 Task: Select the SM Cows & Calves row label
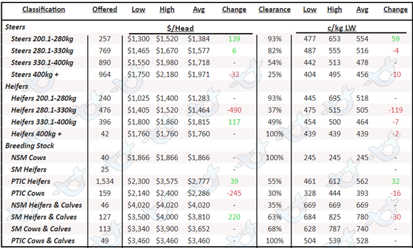pos(41,229)
